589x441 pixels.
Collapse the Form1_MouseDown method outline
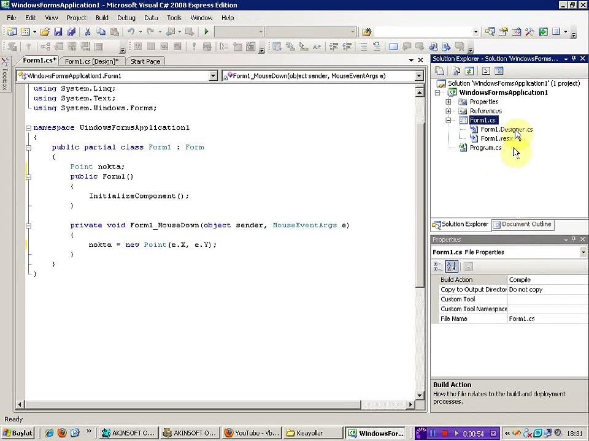28,226
